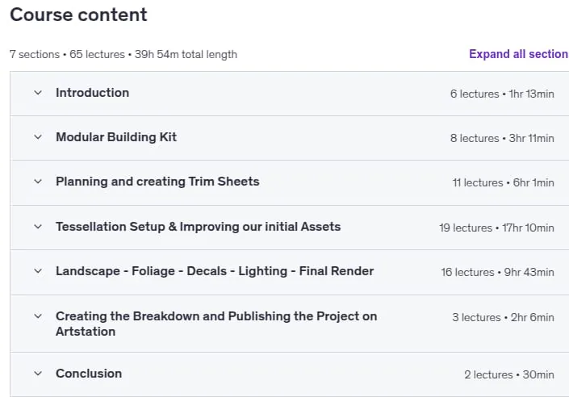Viewport: 569px width, 397px height.
Task: Open the Modular Building Kit title
Action: click(116, 137)
